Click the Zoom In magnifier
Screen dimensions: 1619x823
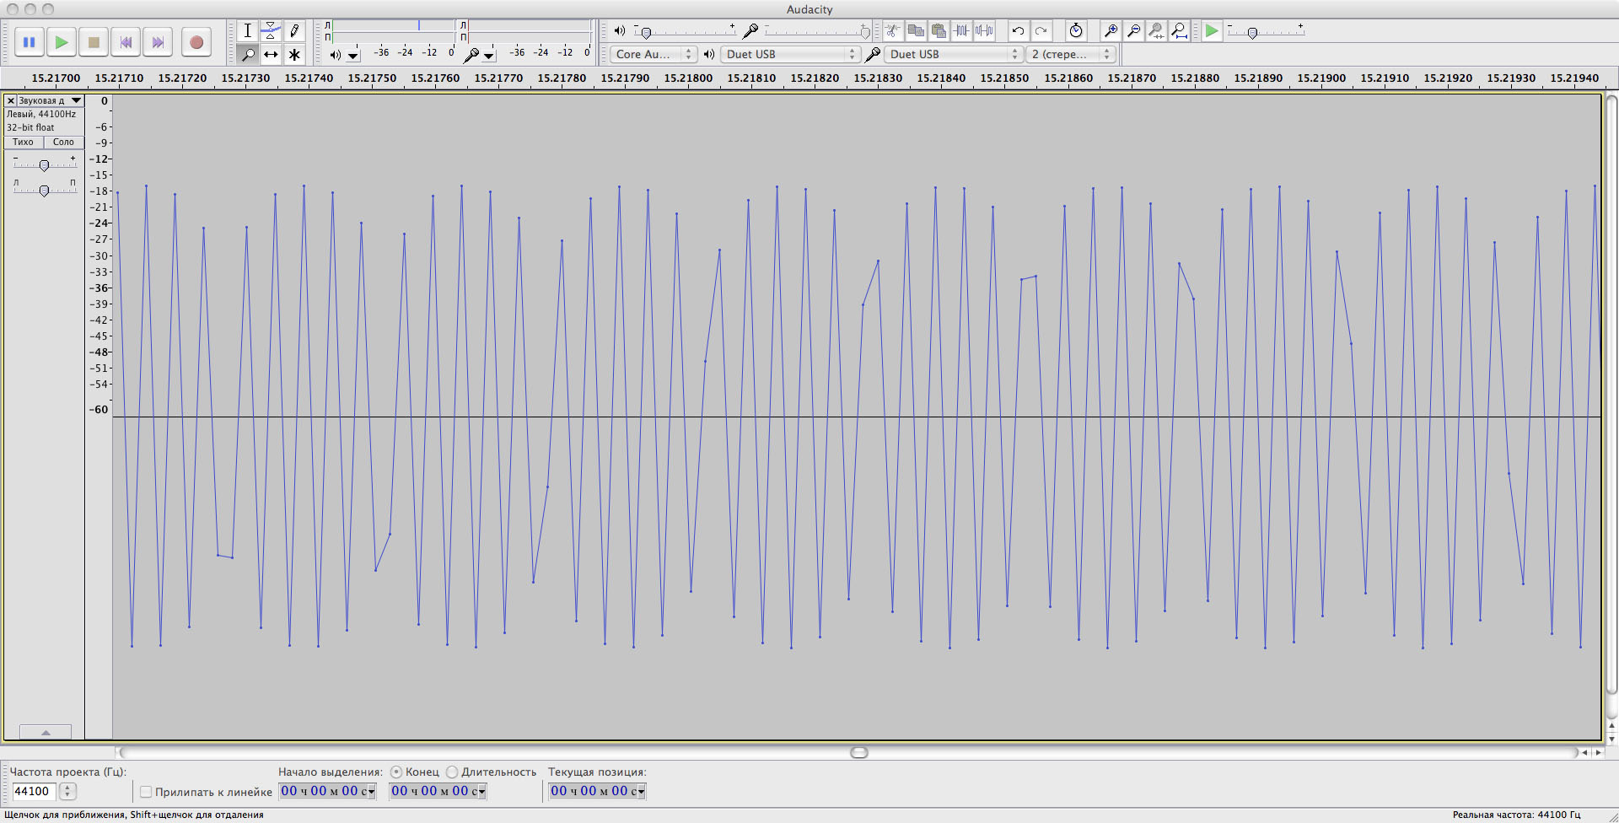coord(1111,31)
